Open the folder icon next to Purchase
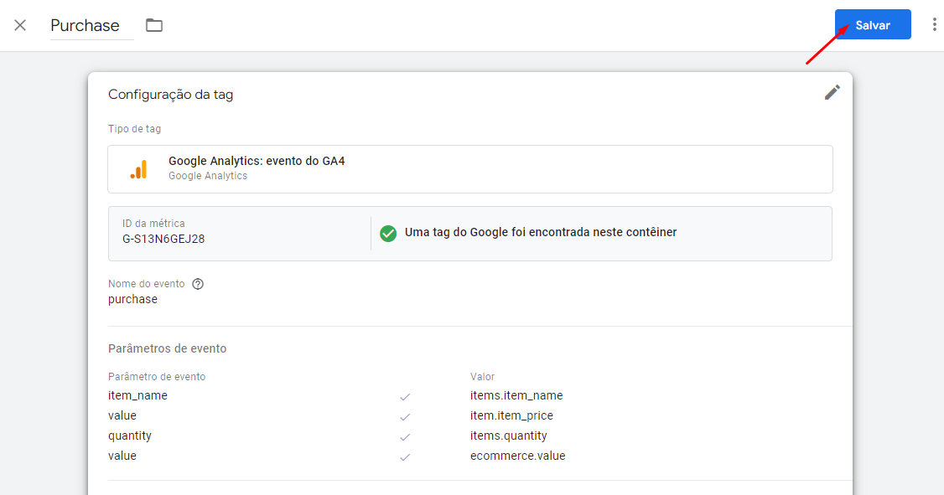 (x=154, y=25)
